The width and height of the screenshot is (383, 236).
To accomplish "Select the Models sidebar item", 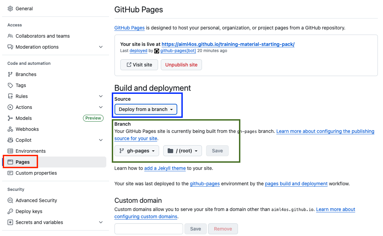I will click(x=24, y=118).
